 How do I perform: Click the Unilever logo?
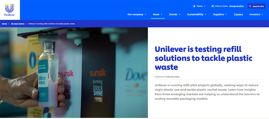[x=10, y=10]
